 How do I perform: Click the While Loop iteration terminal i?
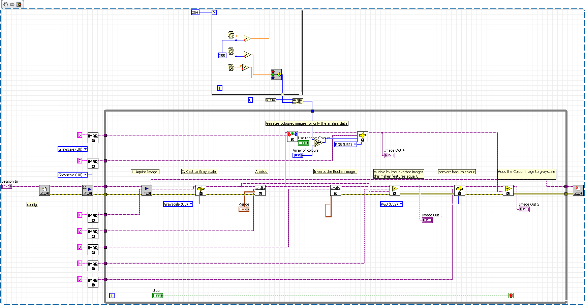pyautogui.click(x=112, y=296)
